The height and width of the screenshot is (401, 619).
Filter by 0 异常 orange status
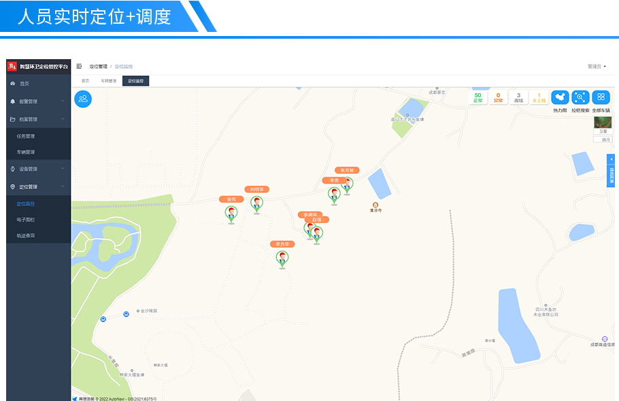[498, 97]
